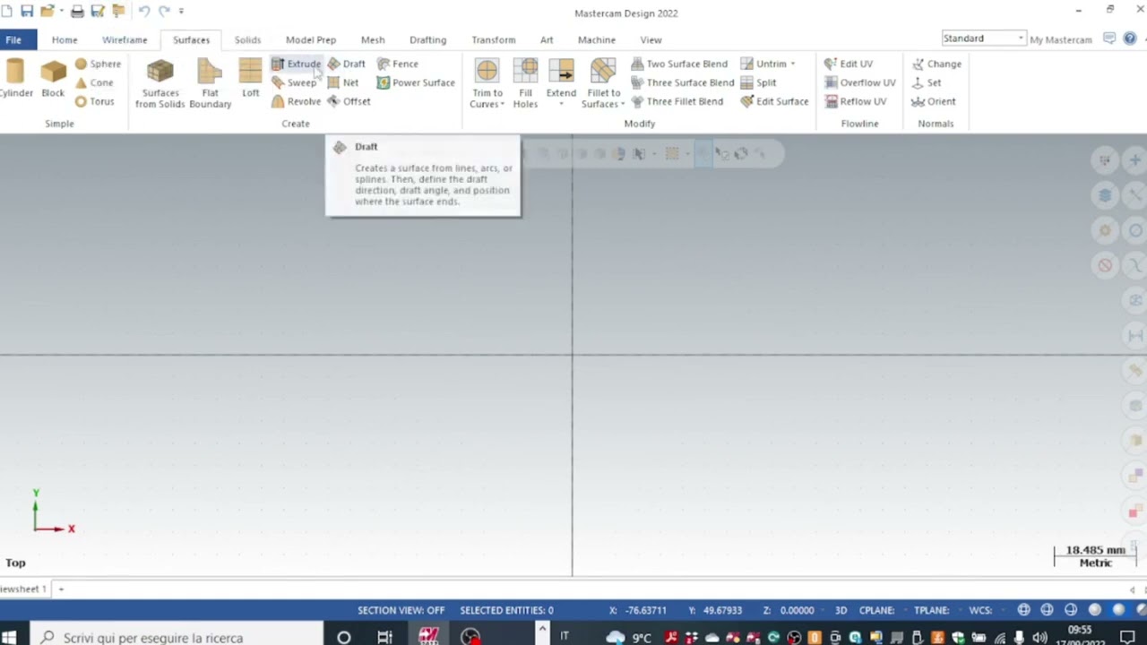
Task: Select the Cylinder surface tool
Action: [x=15, y=78]
